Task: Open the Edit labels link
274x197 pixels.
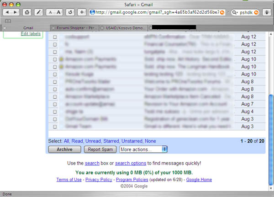Action: click(31, 34)
